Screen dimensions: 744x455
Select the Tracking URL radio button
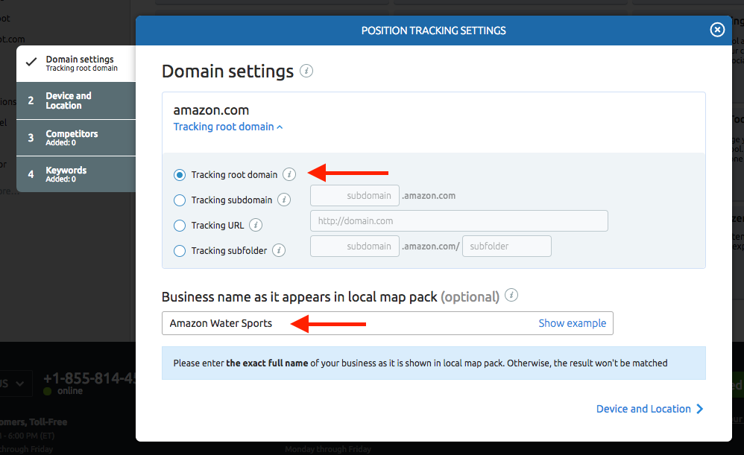click(x=180, y=225)
